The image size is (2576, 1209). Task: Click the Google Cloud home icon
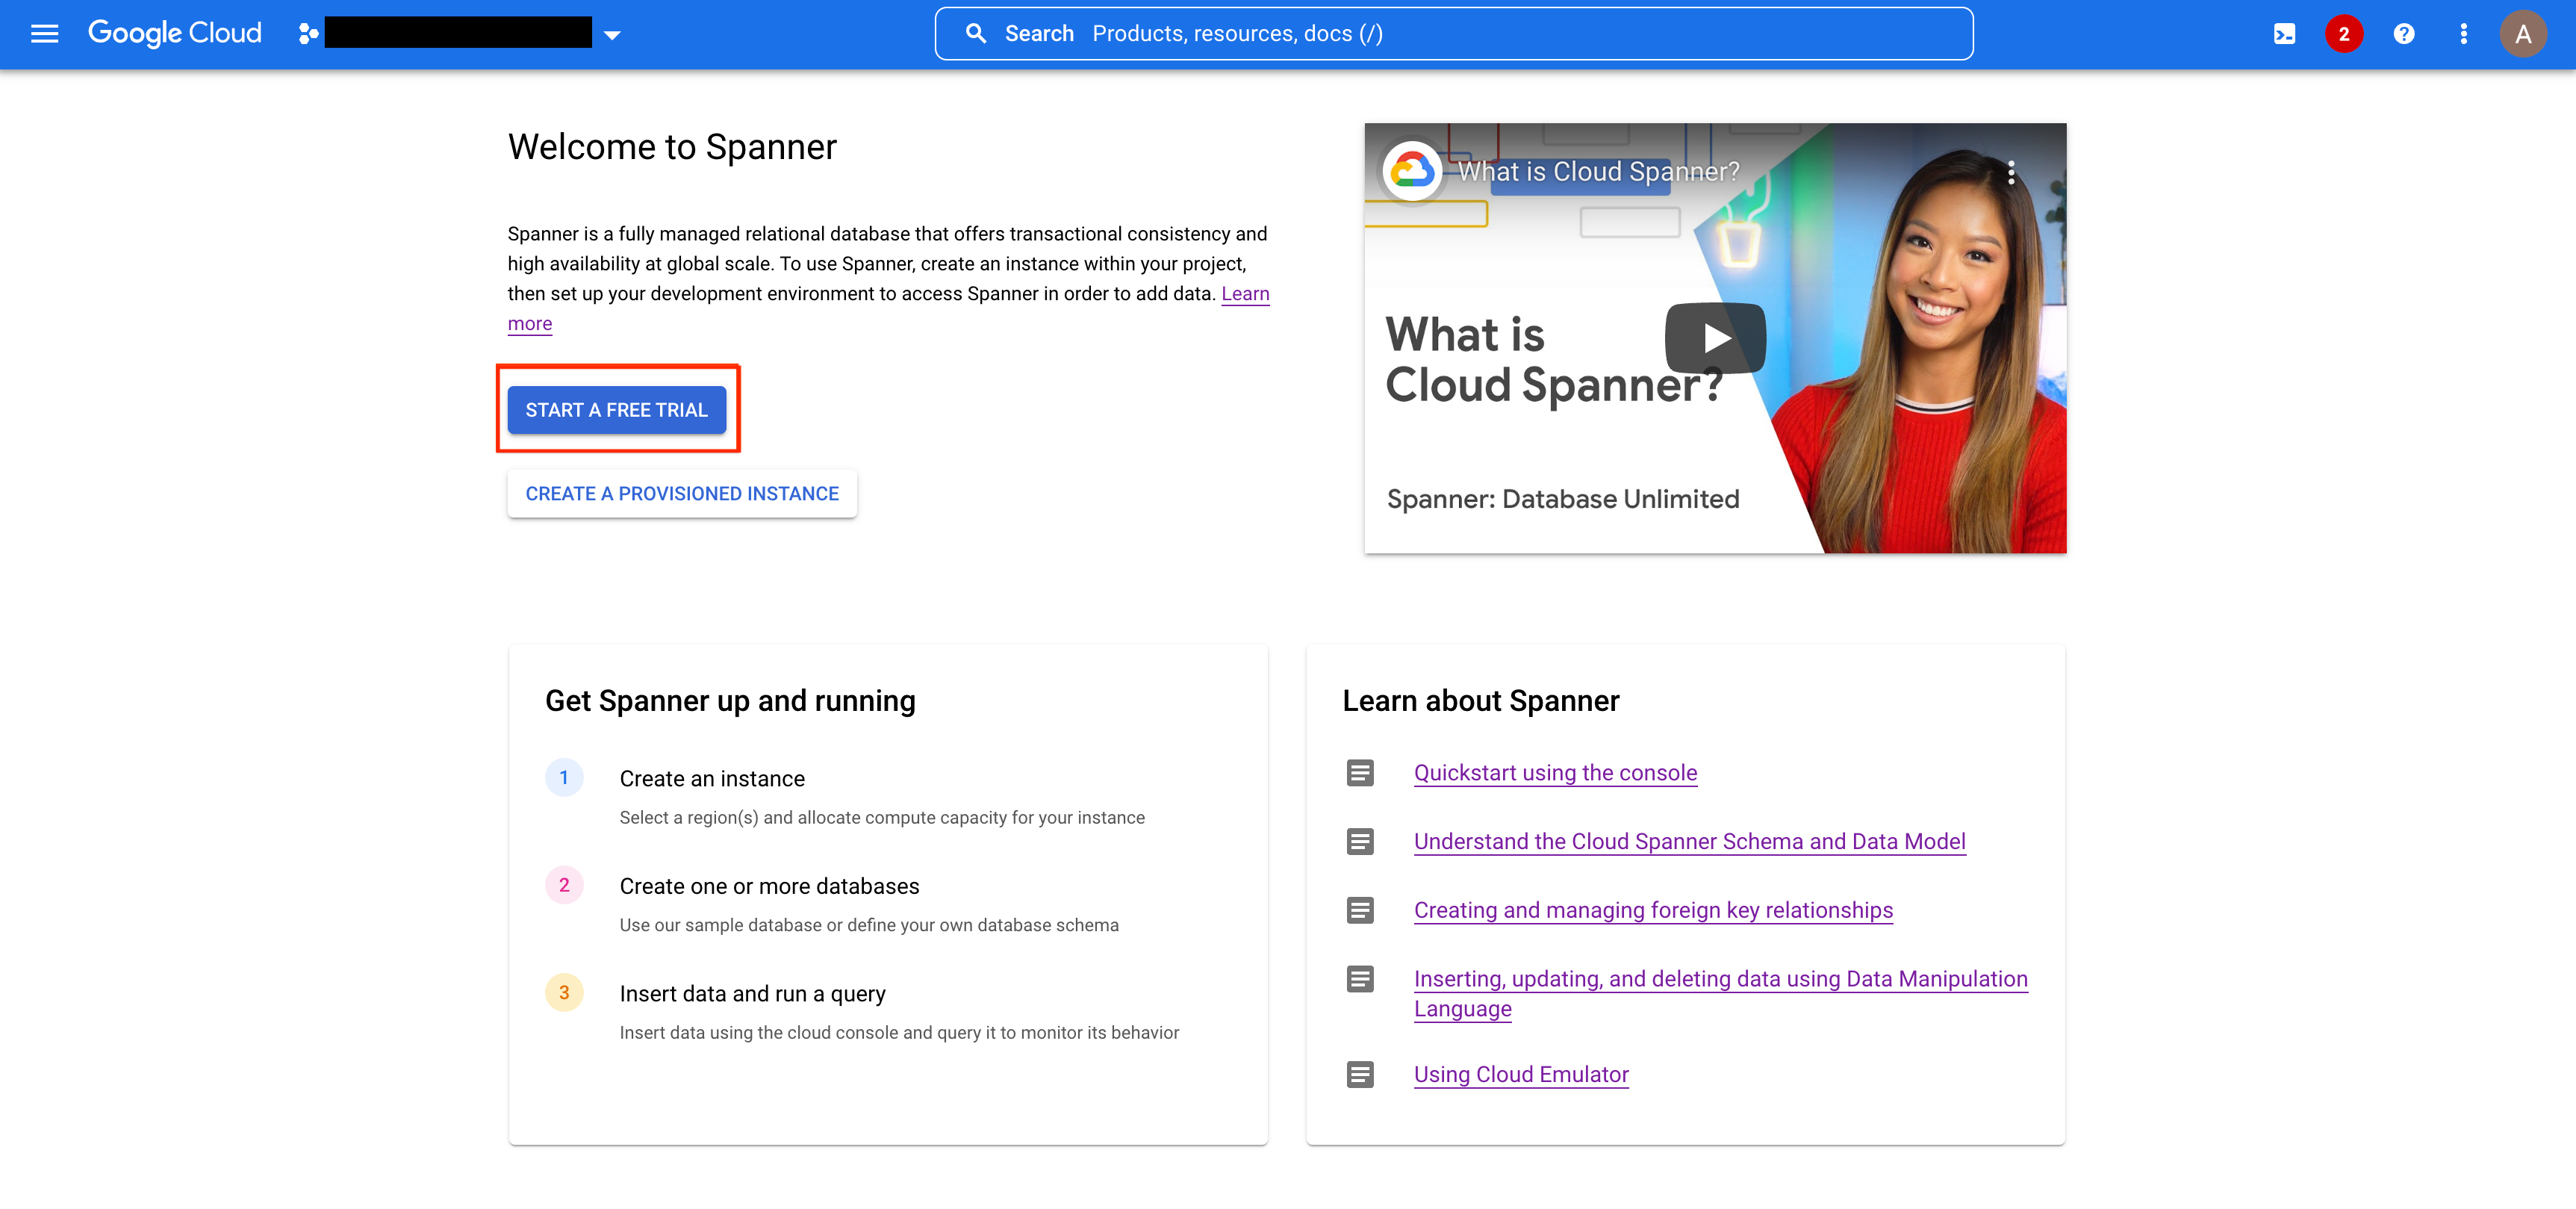(174, 33)
